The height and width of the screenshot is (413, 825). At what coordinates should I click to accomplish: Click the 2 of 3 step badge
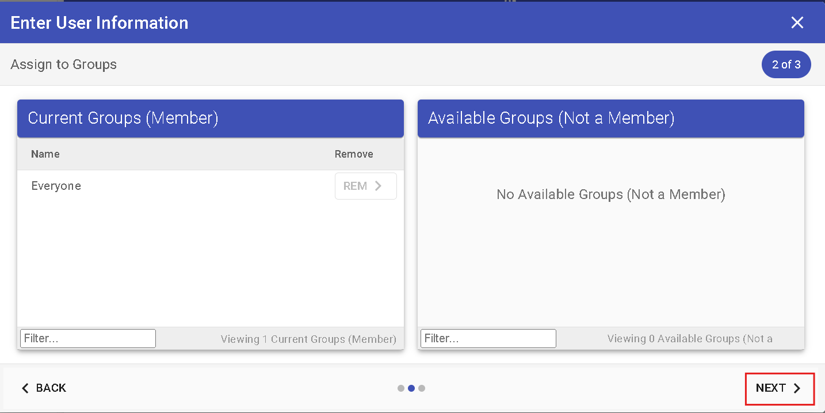pos(786,64)
